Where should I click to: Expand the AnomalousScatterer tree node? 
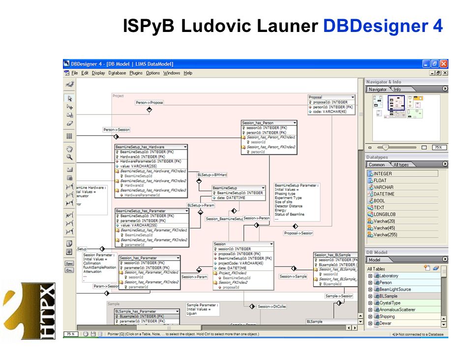pyautogui.click(x=370, y=310)
